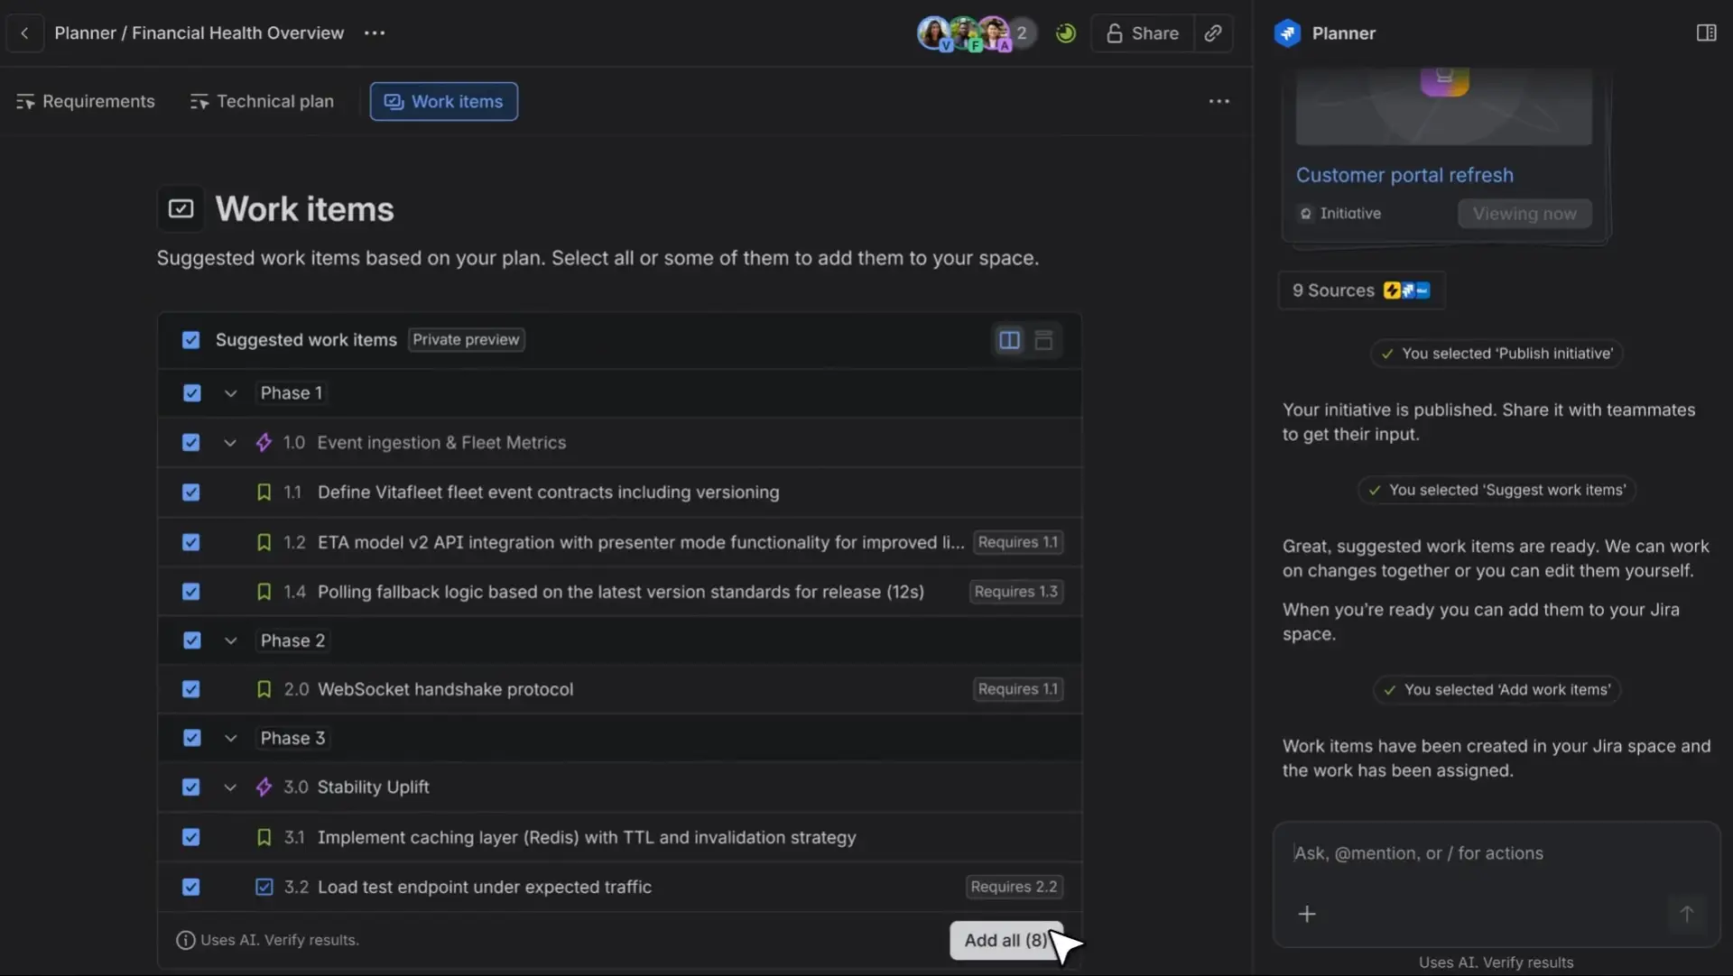Uncheck the WebSocket handshake protocol checkbox
The width and height of the screenshot is (1733, 976).
pyautogui.click(x=190, y=689)
